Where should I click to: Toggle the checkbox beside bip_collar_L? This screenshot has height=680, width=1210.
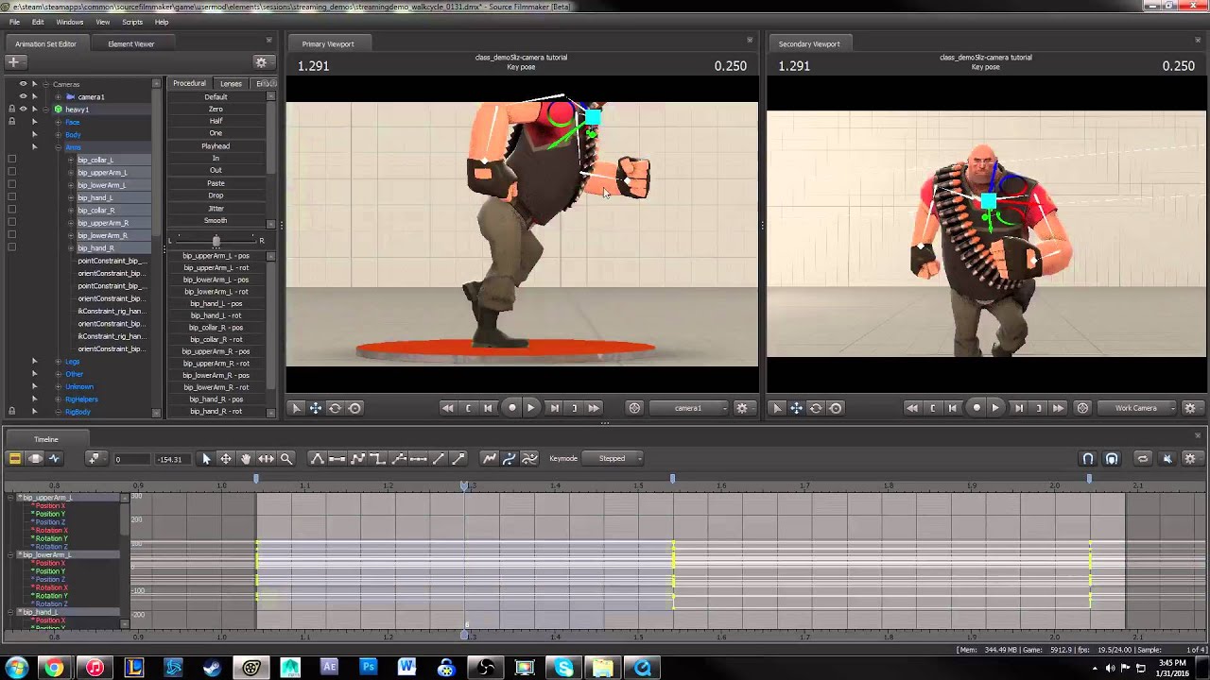[x=11, y=160]
